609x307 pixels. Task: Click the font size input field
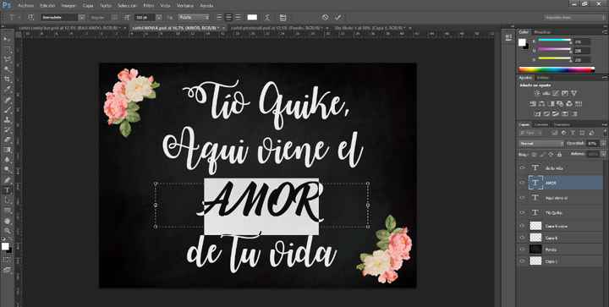(145, 18)
